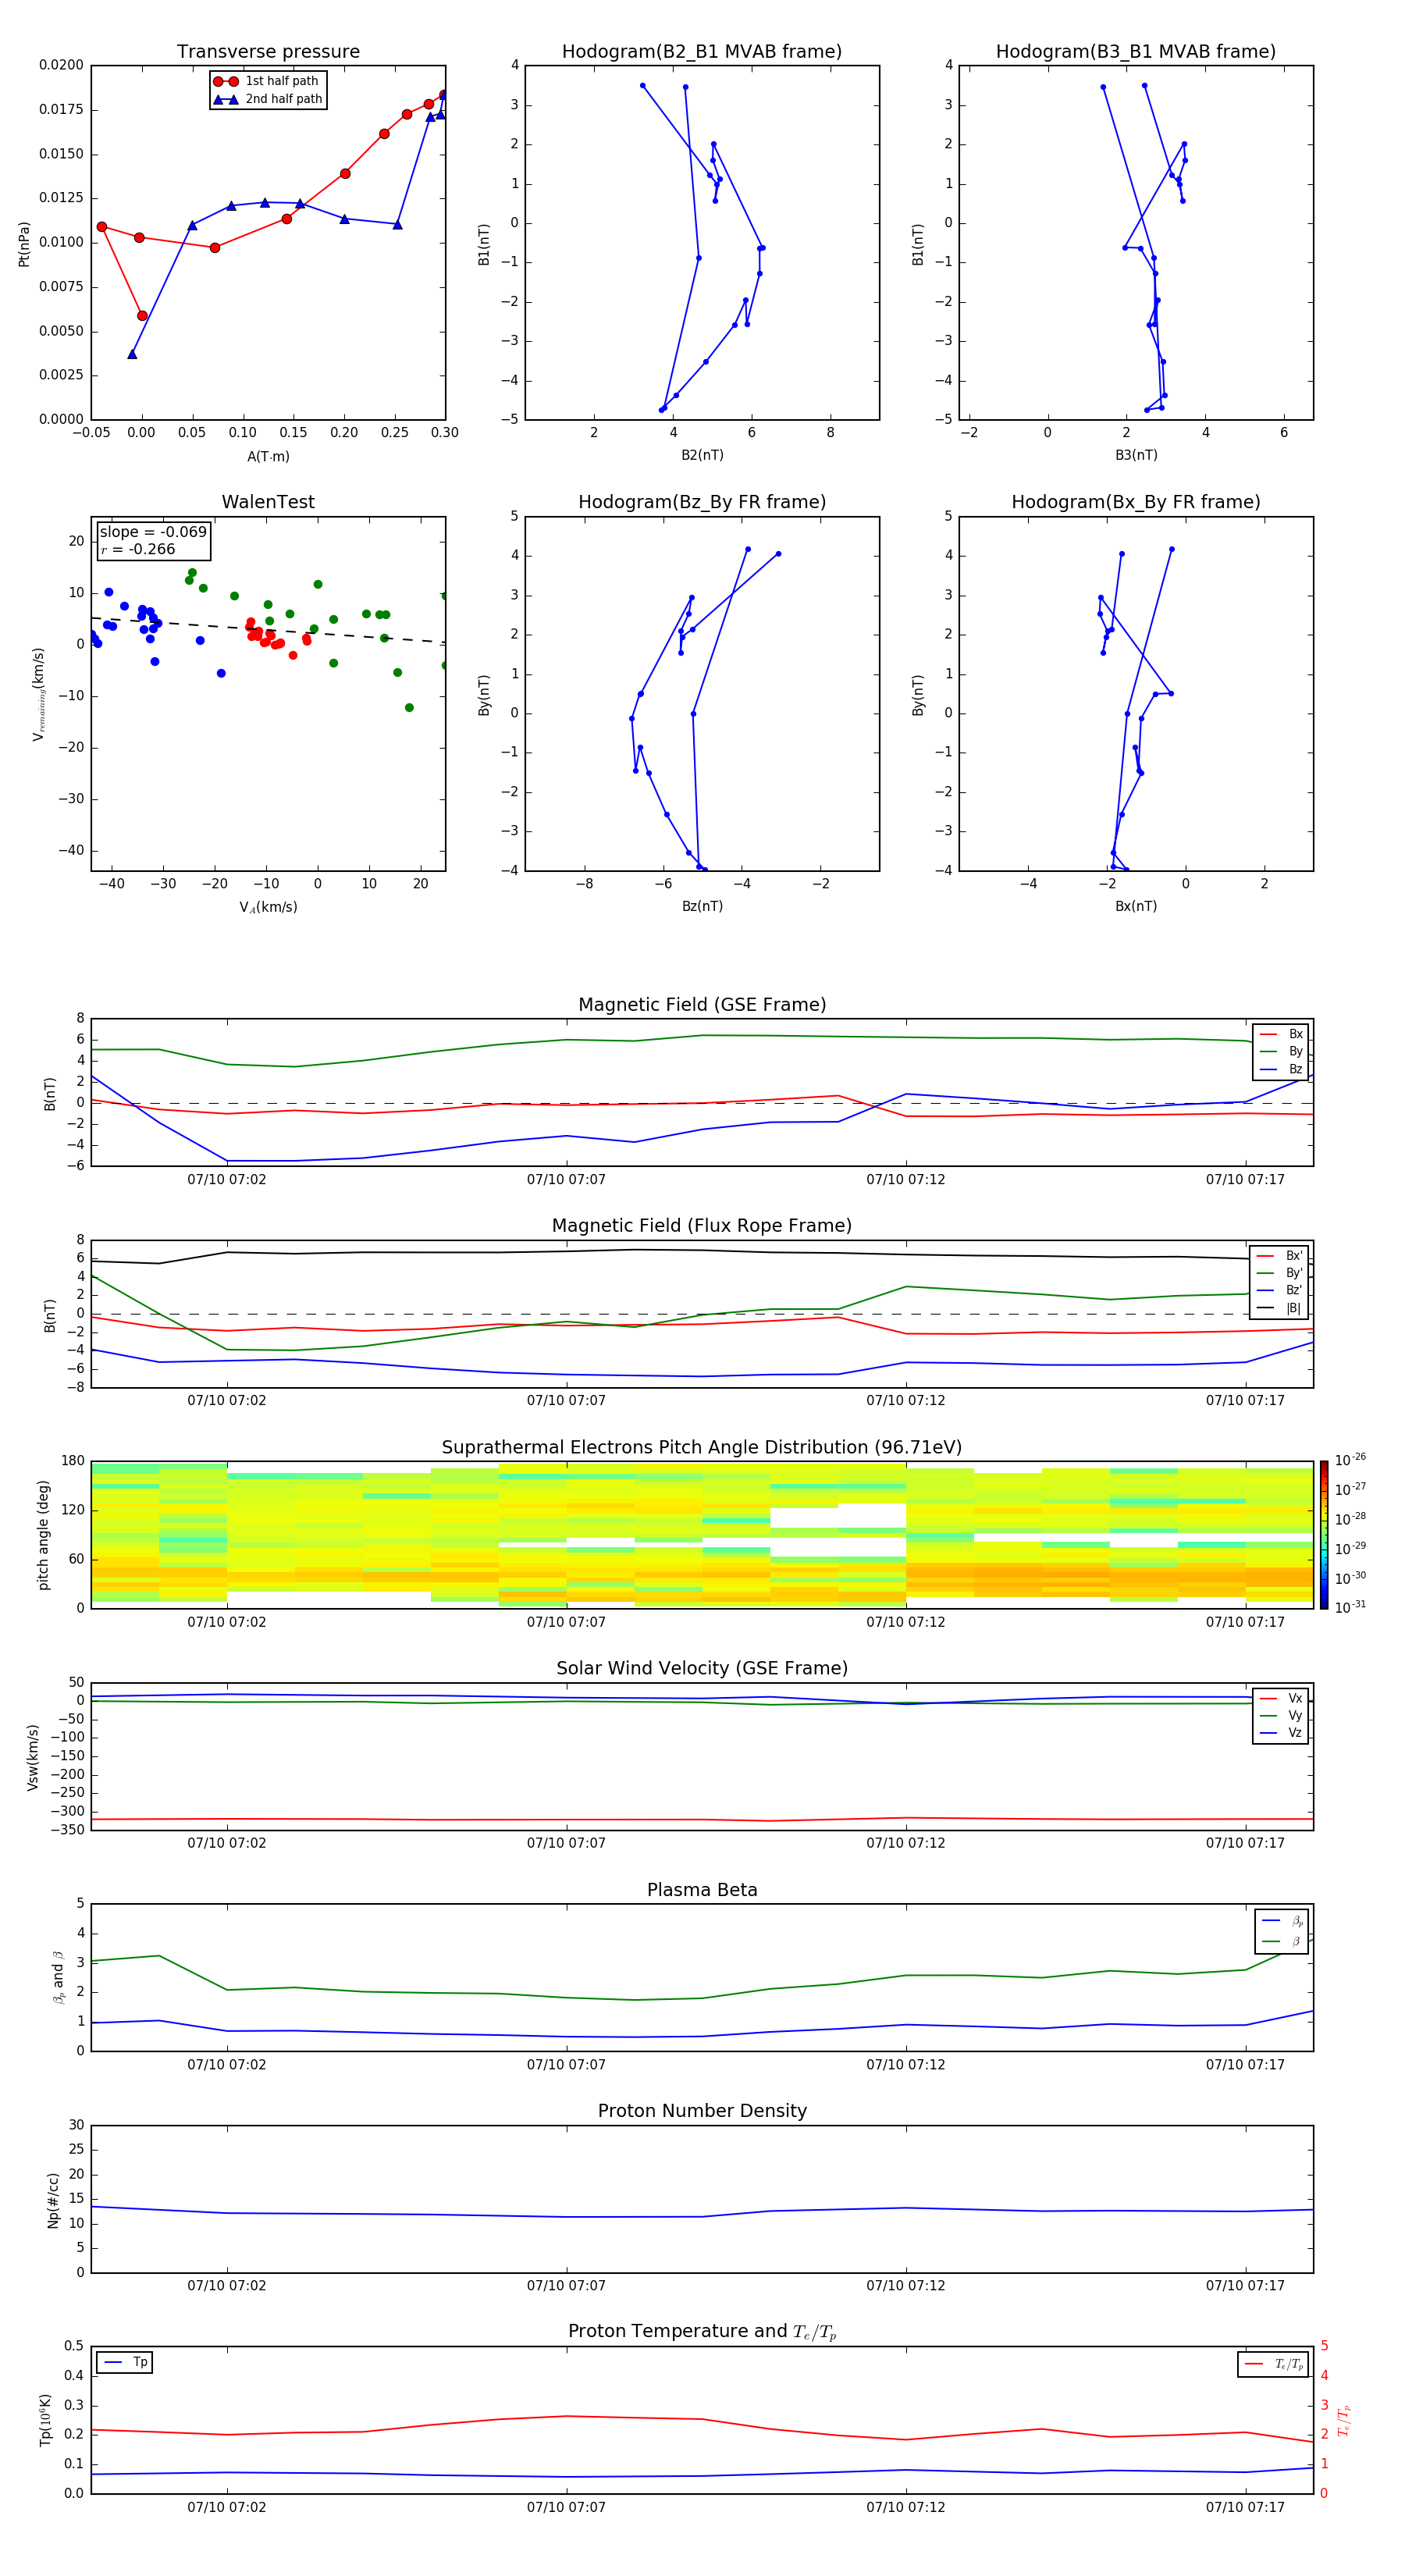Click the Bz legend entry in GSE magnetic field panel
The image size is (1405, 2576).
pos(1281,1069)
